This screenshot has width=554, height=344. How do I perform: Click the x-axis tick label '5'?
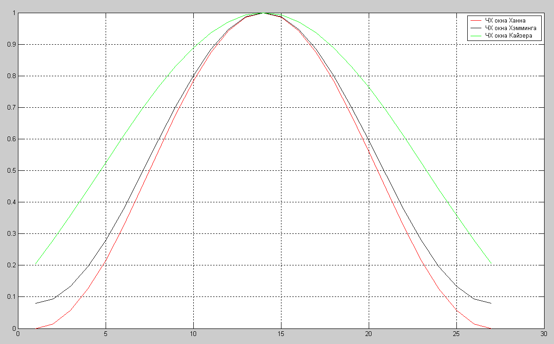click(106, 334)
